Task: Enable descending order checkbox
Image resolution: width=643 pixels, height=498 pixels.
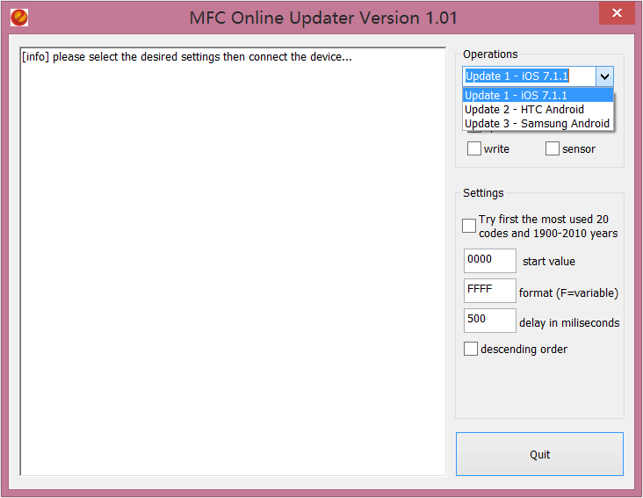Action: tap(471, 350)
